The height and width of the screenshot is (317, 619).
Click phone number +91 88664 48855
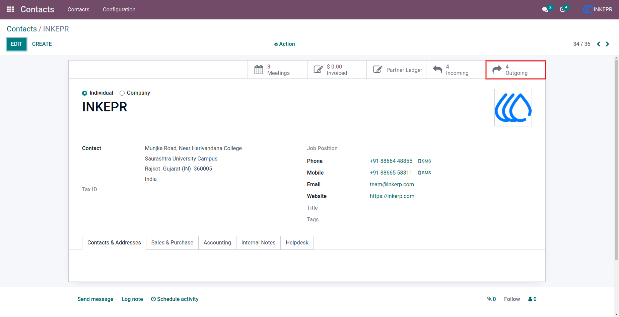[x=391, y=161]
